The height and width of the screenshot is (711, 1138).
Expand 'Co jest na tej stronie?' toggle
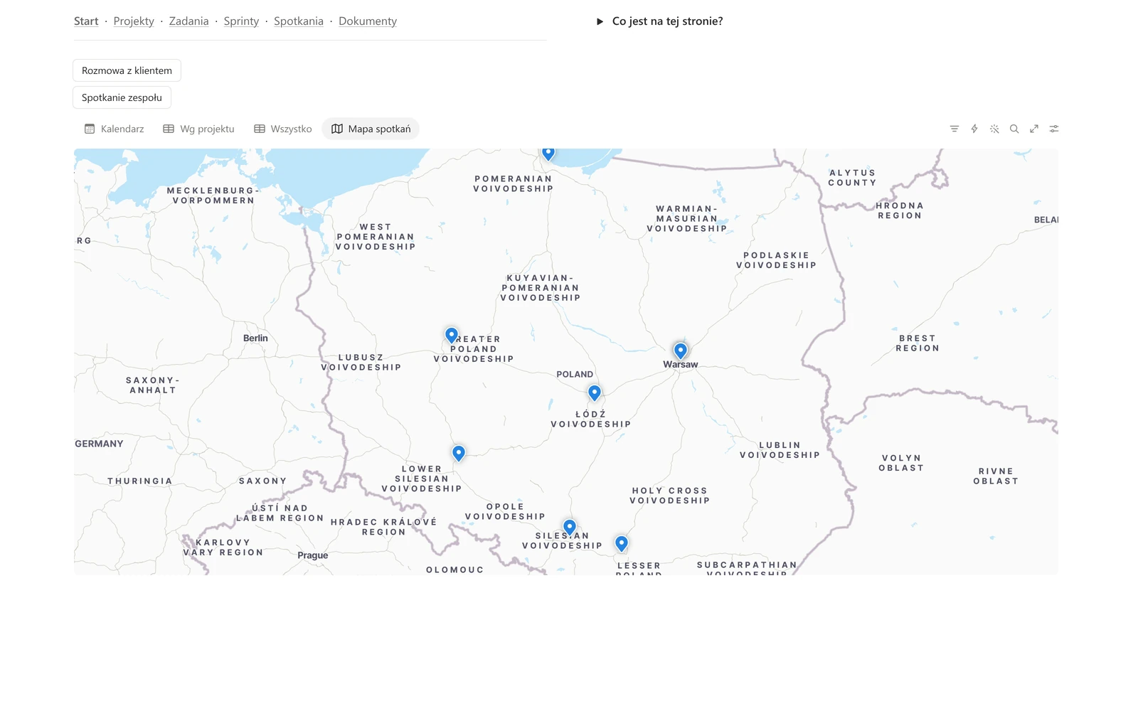[600, 21]
